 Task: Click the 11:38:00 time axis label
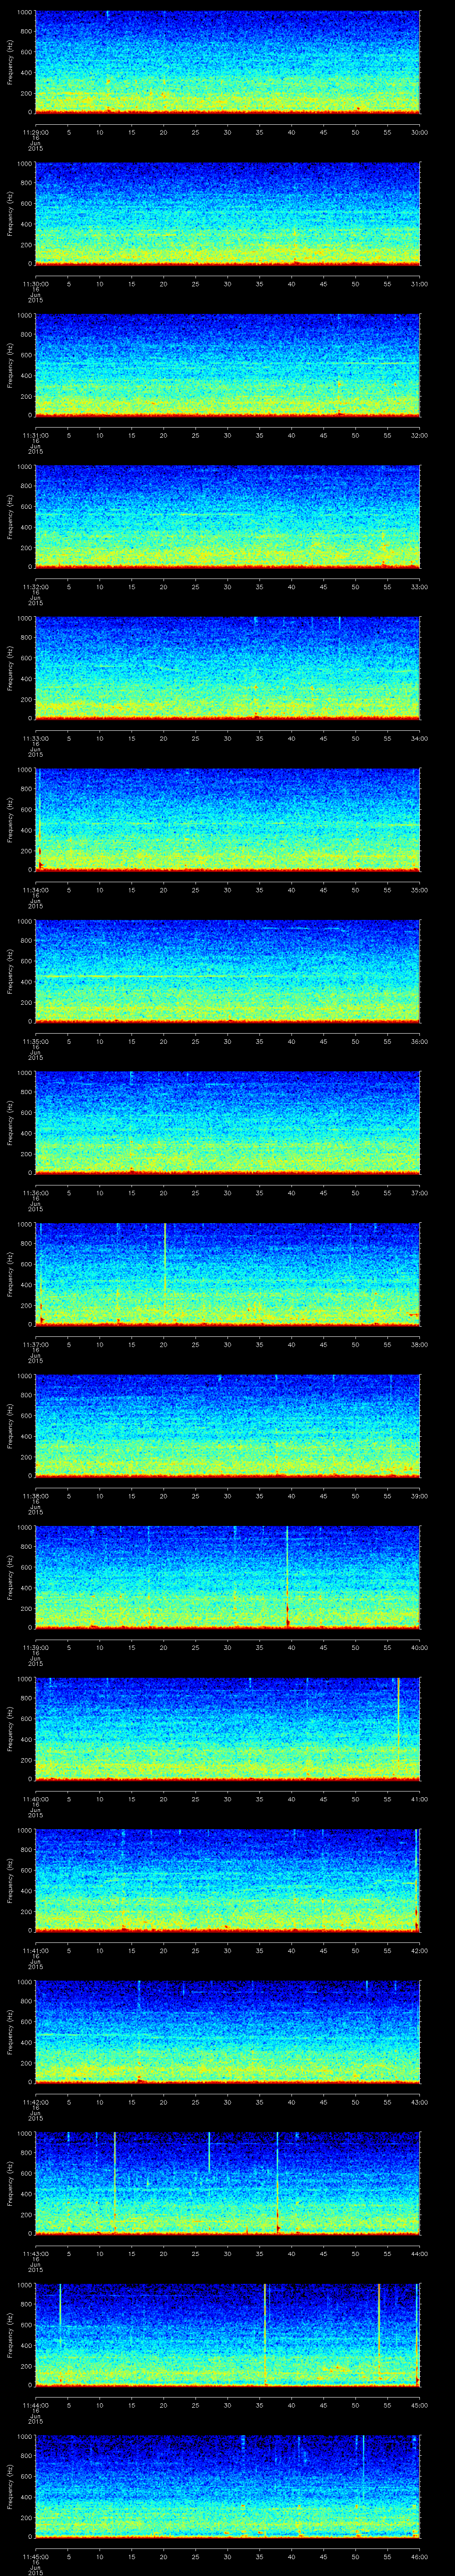click(x=35, y=1495)
